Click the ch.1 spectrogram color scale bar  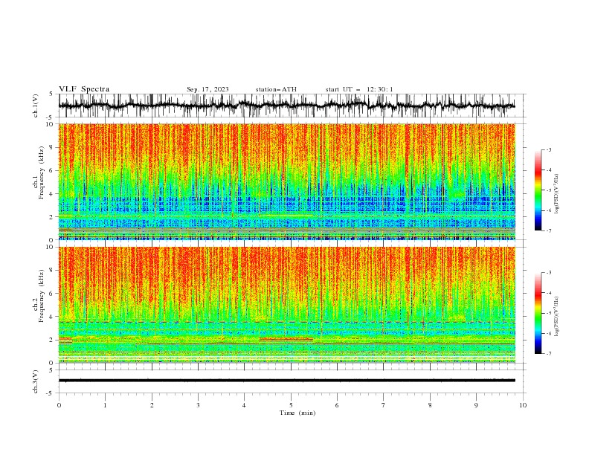click(538, 190)
